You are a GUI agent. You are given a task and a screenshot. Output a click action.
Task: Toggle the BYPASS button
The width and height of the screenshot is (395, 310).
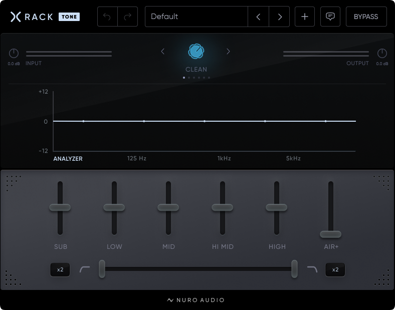tap(366, 17)
